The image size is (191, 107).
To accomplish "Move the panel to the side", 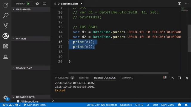I will pyautogui.click(x=179, y=78).
